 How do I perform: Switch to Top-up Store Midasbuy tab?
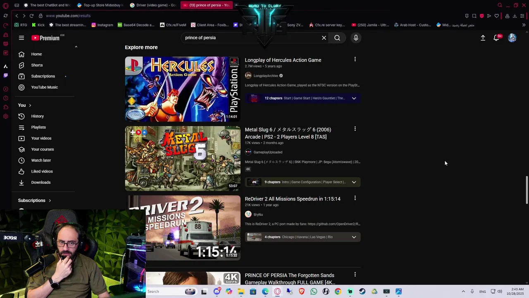click(x=100, y=5)
